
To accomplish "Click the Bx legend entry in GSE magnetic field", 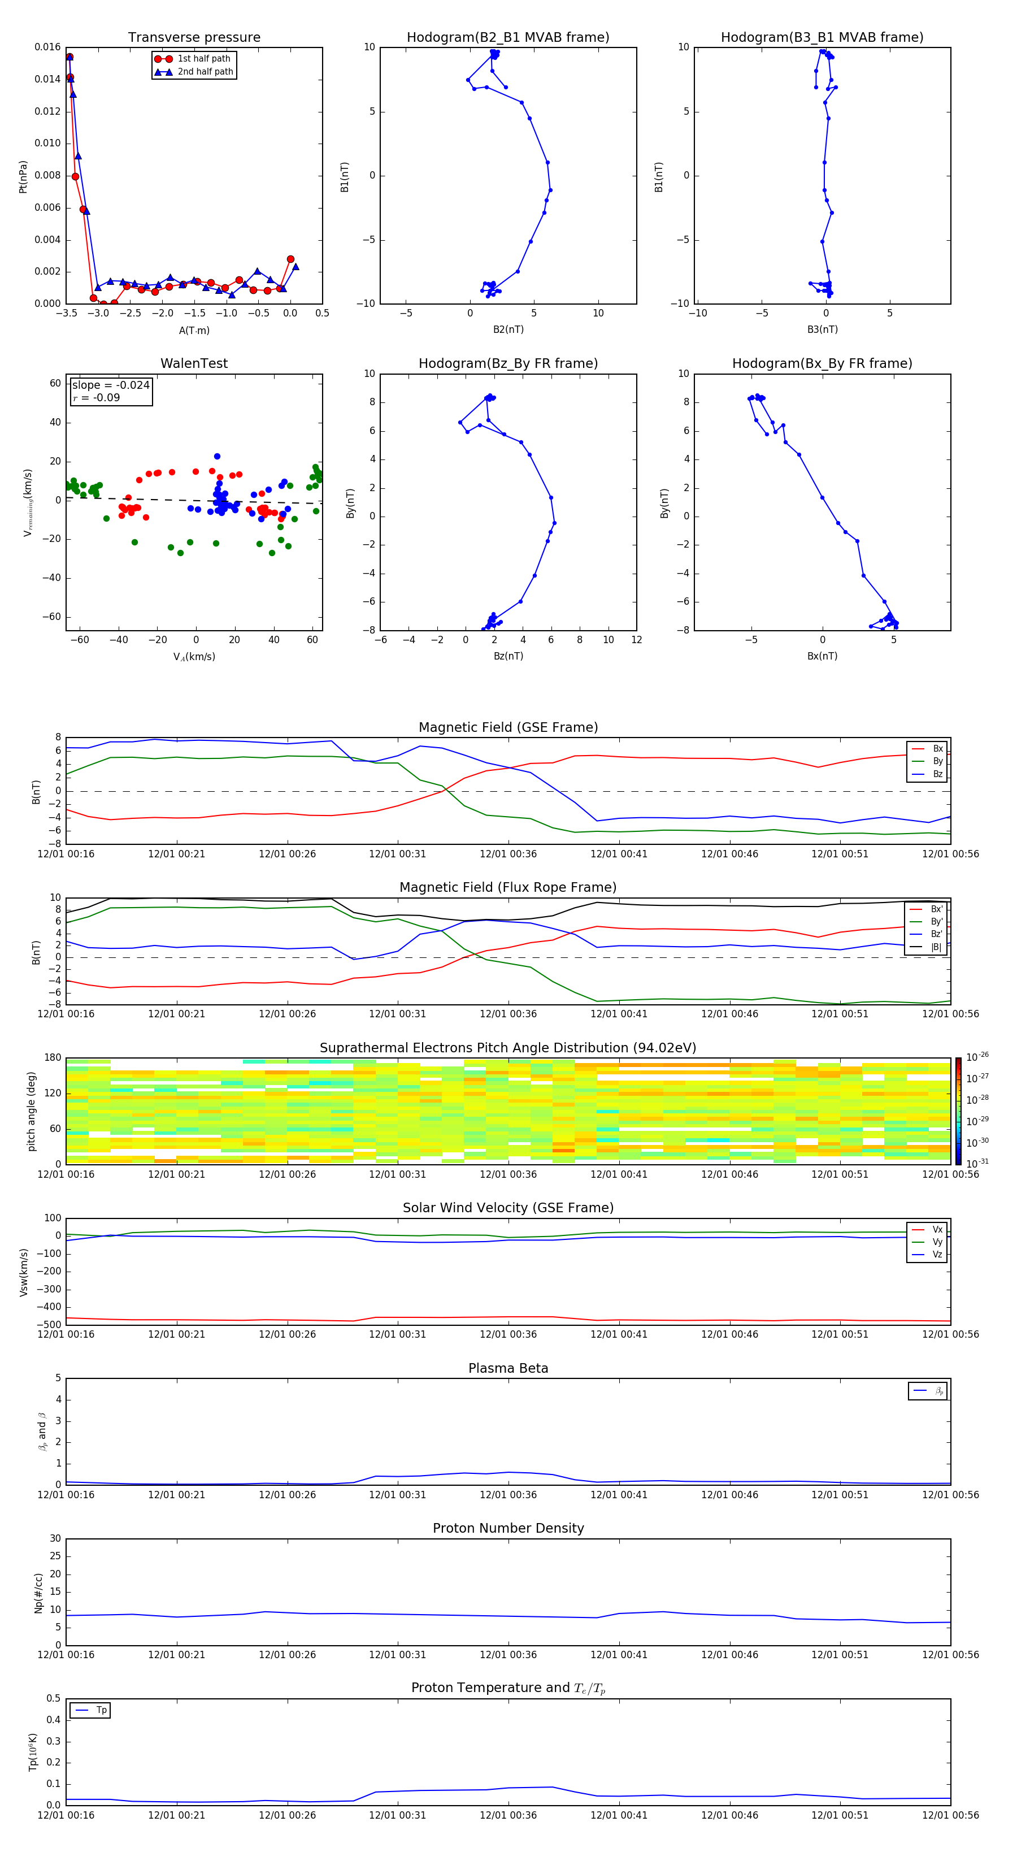I will [927, 749].
